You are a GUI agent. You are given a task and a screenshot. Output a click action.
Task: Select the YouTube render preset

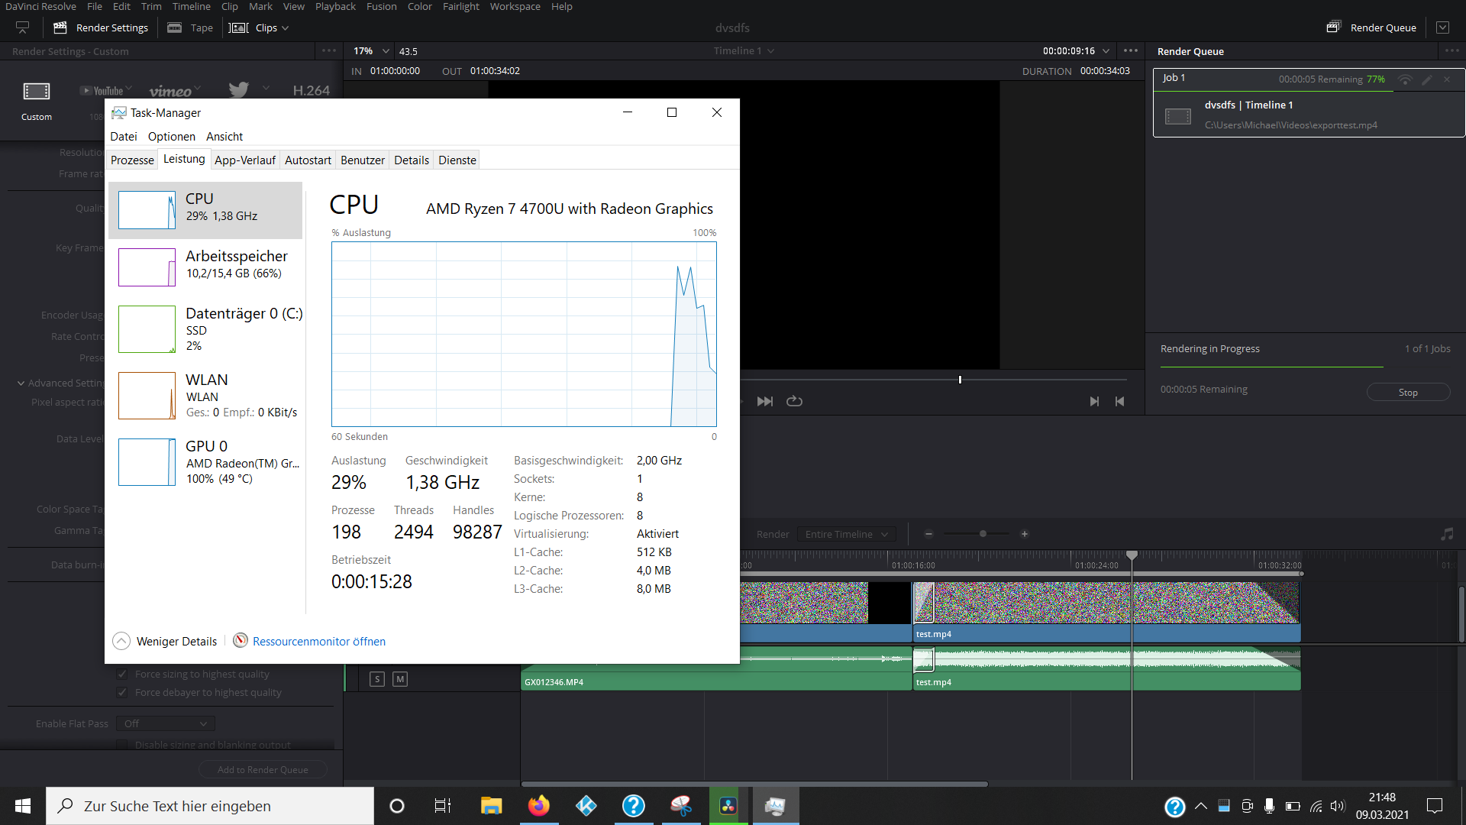[102, 90]
